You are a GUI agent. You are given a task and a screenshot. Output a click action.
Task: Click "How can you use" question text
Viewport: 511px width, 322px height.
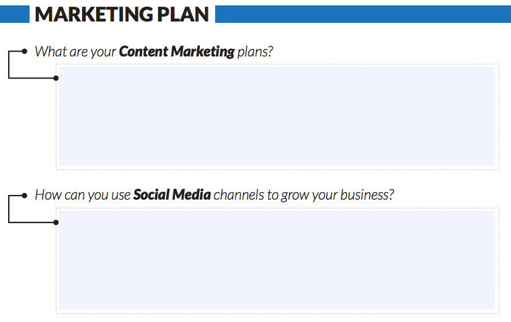pyautogui.click(x=83, y=195)
